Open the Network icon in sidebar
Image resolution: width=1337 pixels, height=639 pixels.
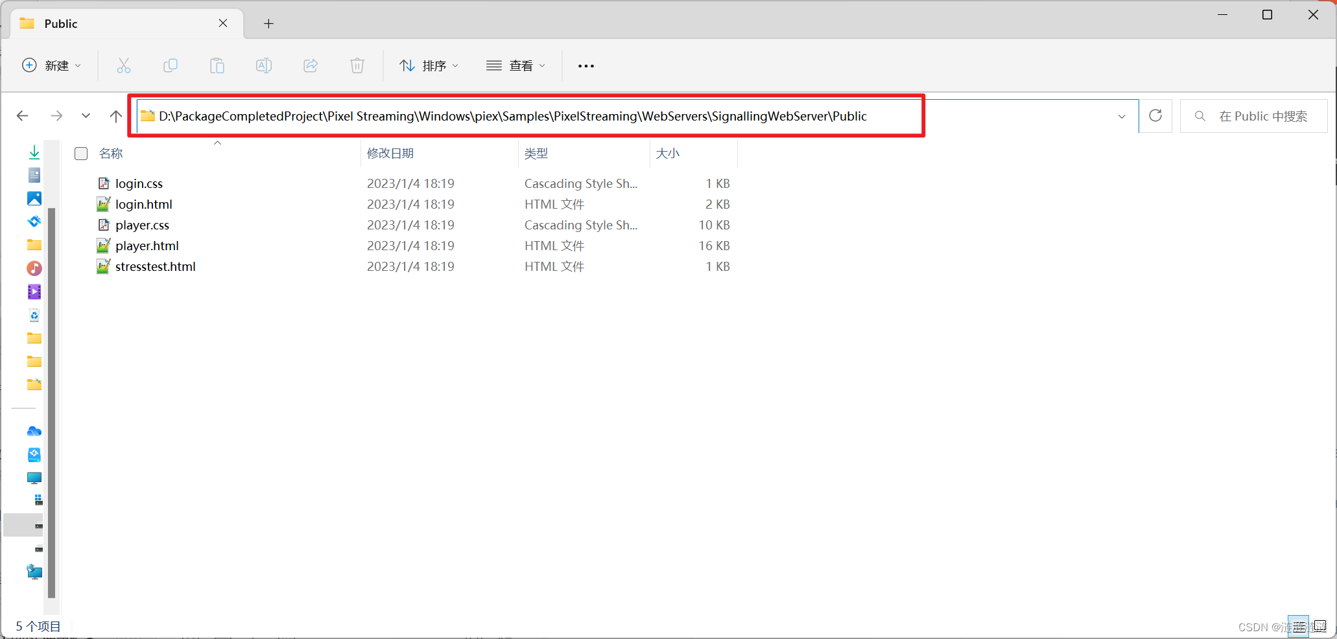coord(34,571)
